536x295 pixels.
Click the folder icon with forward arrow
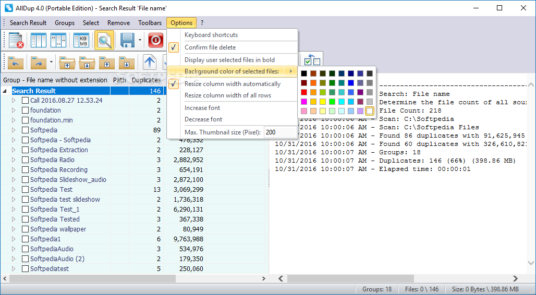coord(38,63)
